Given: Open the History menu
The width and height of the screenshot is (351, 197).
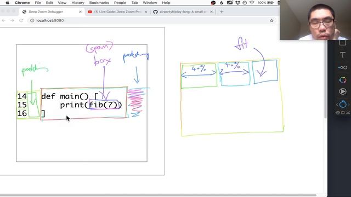Looking at the screenshot, I should pyautogui.click(x=78, y=3).
